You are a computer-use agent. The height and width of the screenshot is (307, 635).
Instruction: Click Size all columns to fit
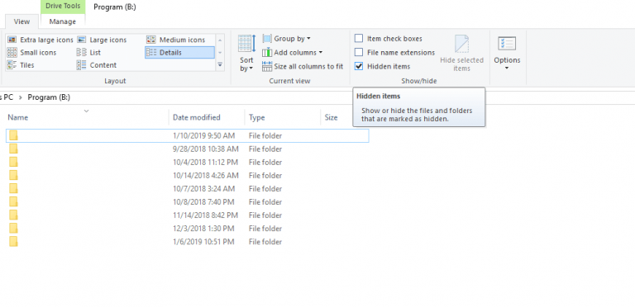303,66
